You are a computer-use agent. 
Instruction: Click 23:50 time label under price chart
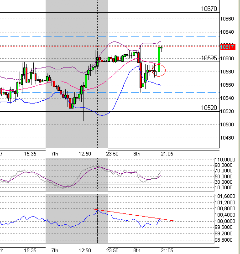(x=112, y=154)
